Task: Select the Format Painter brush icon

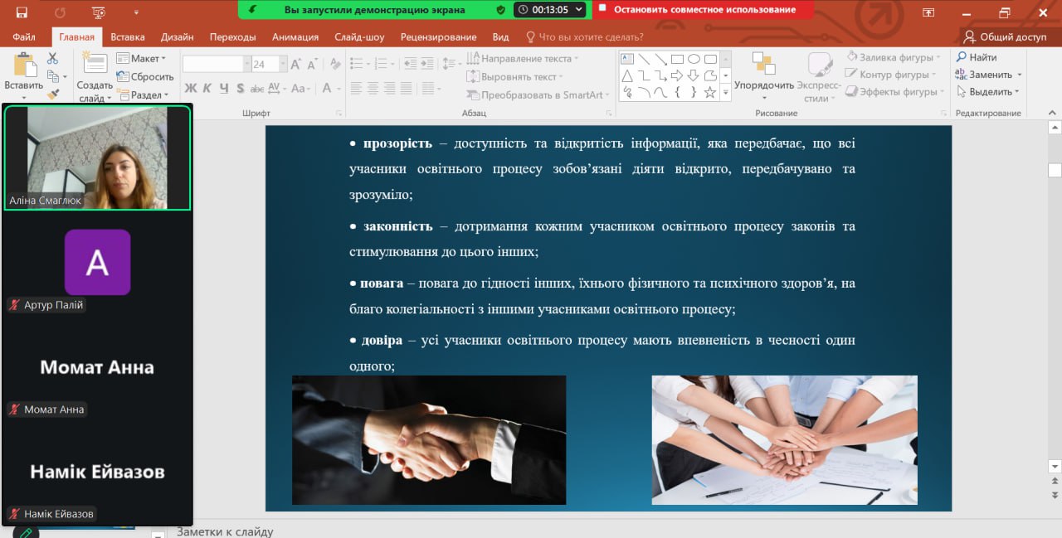Action: tap(53, 95)
